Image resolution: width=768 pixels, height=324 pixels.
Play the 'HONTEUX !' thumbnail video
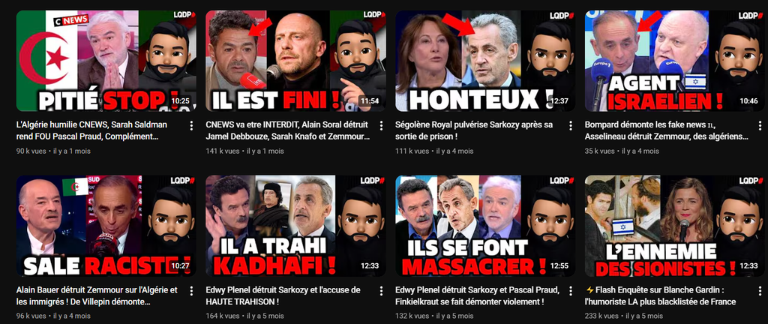click(x=485, y=61)
